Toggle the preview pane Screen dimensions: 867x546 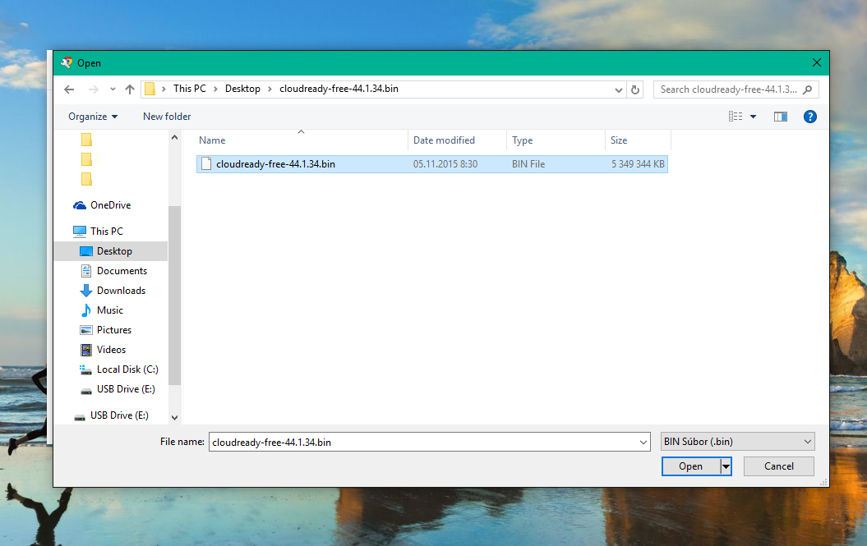tap(781, 117)
